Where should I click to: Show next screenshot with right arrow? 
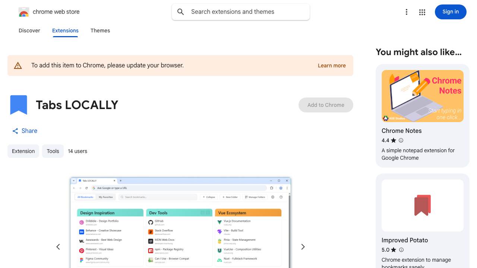coord(303,247)
